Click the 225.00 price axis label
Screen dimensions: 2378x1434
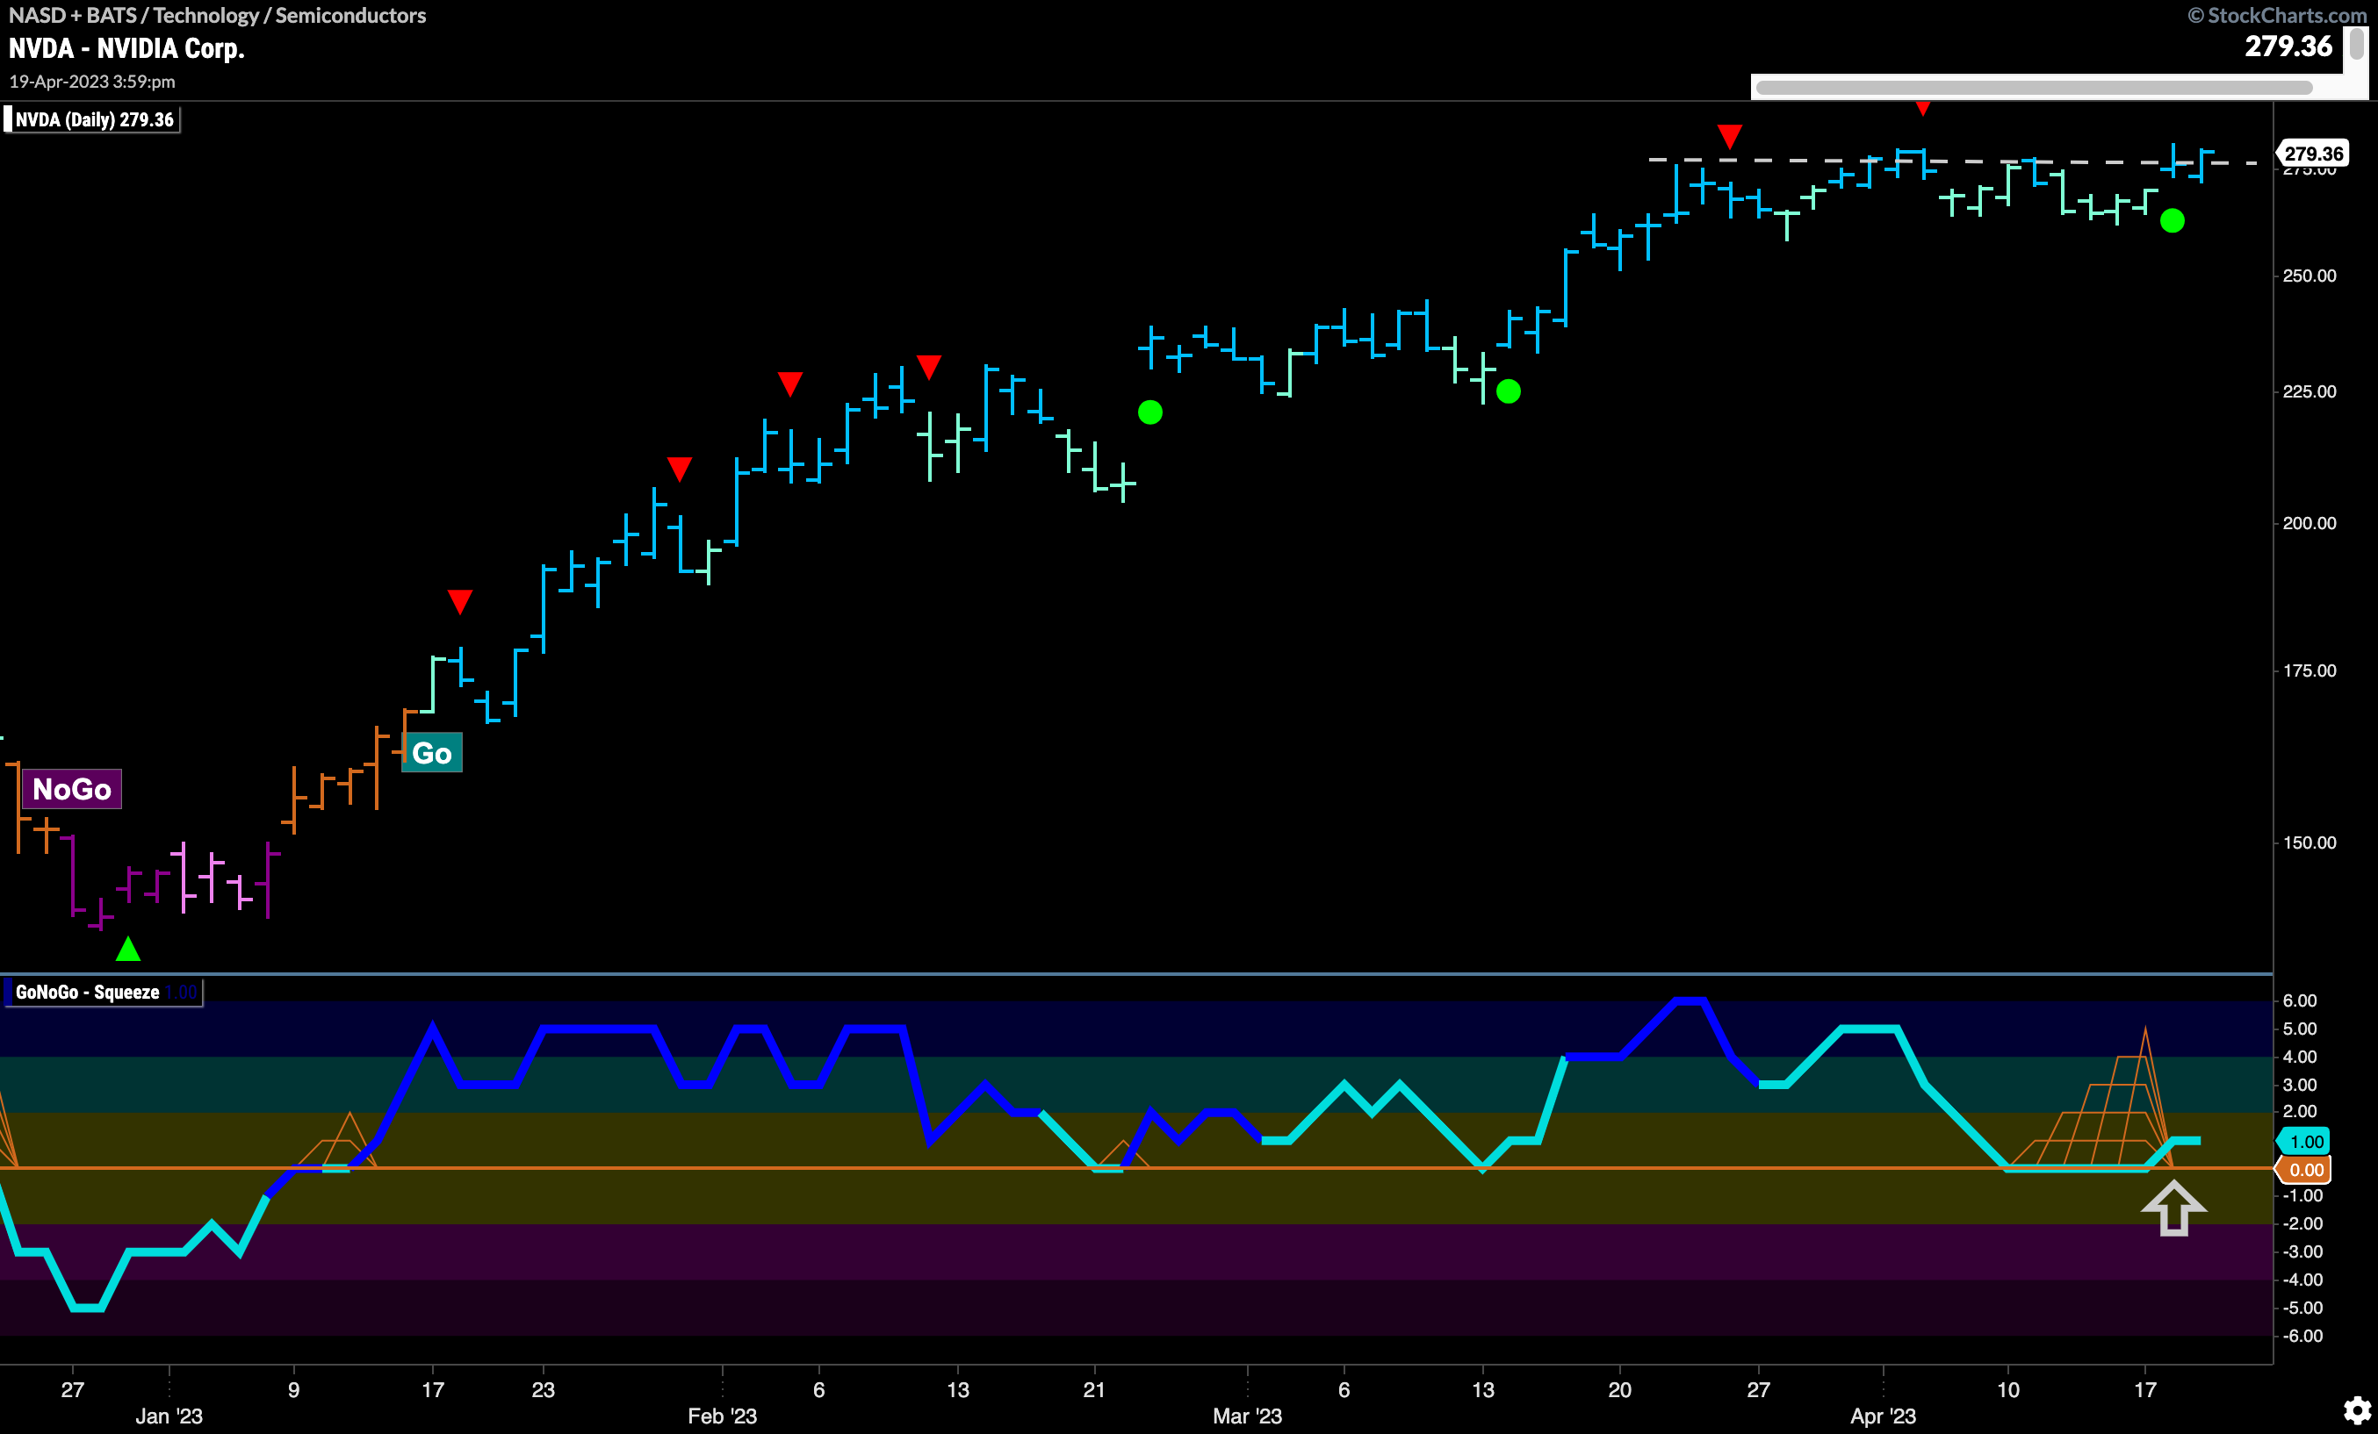2310,391
